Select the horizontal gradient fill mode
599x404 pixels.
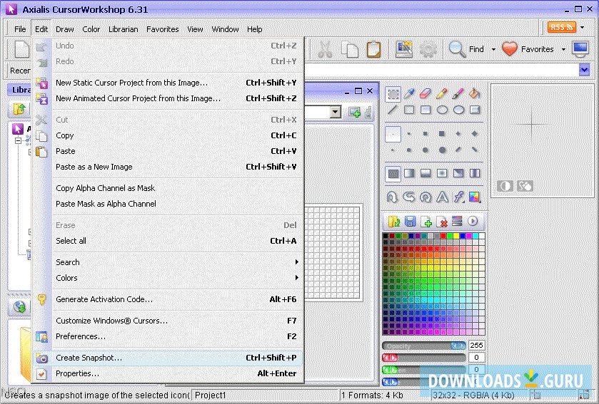[x=409, y=174]
